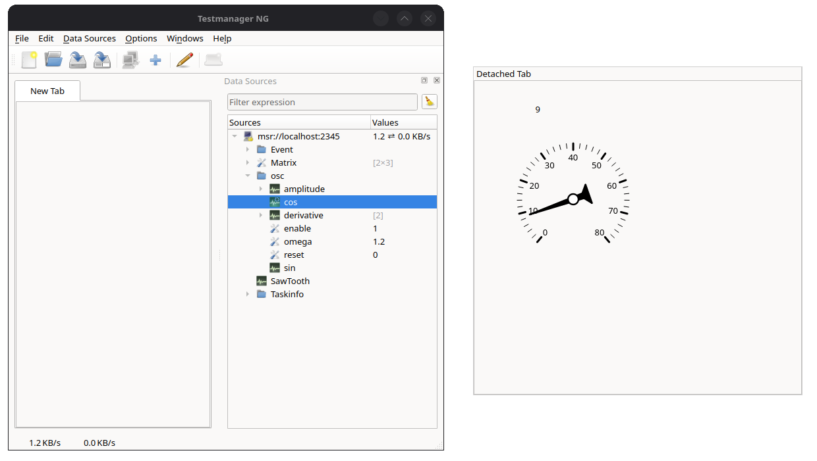Expand the Matrix parameter node
The image size is (817, 461).
[x=248, y=162]
